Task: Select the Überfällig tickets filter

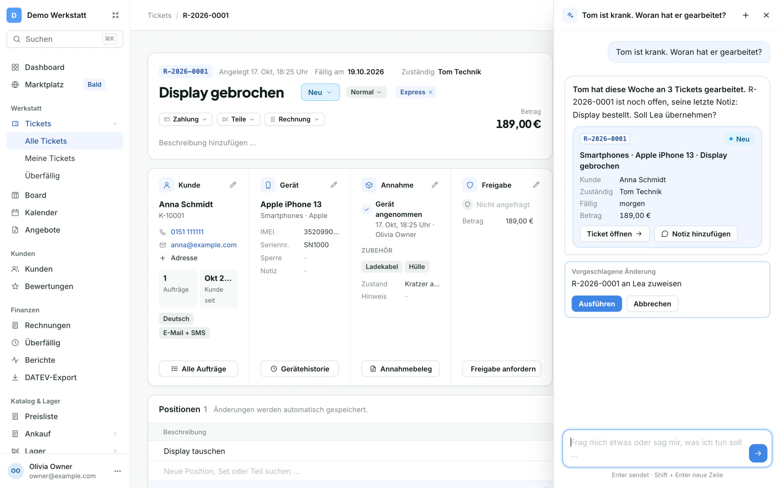Action: click(64, 176)
